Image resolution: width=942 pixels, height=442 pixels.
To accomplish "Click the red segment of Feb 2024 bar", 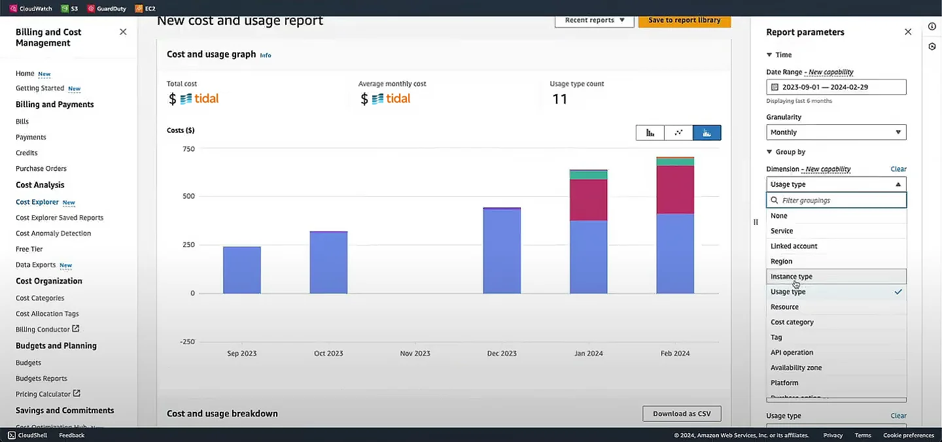I will tap(675, 190).
